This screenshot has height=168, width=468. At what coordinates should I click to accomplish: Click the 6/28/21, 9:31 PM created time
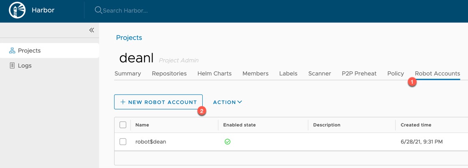pos(422,142)
